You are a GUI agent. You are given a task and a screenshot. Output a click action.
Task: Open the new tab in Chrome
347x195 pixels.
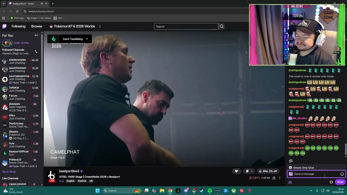tap(53, 4)
